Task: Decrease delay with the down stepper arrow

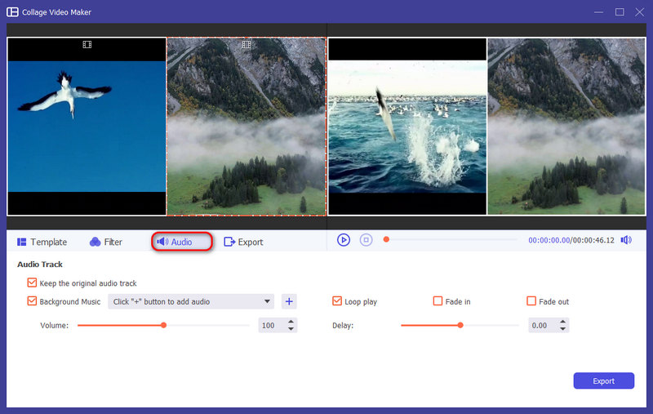Action: pyautogui.click(x=563, y=329)
